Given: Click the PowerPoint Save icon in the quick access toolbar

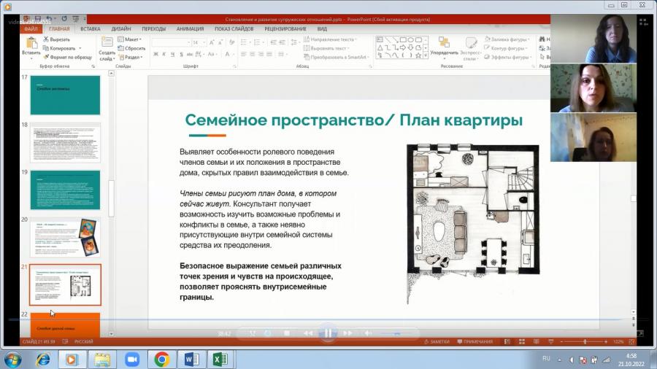Looking at the screenshot, I should pos(38,19).
